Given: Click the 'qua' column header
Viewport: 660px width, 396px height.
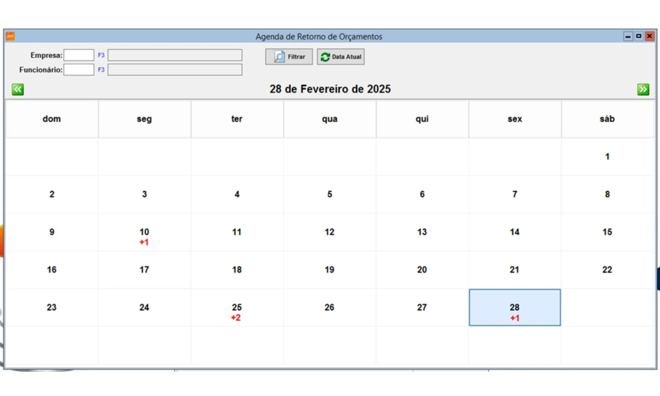Looking at the screenshot, I should [329, 119].
